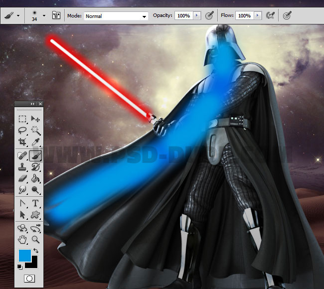This screenshot has width=324, height=289.
Task: Click the 'Flow:' label
Action: 227,15
